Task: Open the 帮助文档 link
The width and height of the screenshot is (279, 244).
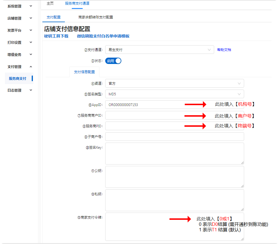Action: coord(224,50)
